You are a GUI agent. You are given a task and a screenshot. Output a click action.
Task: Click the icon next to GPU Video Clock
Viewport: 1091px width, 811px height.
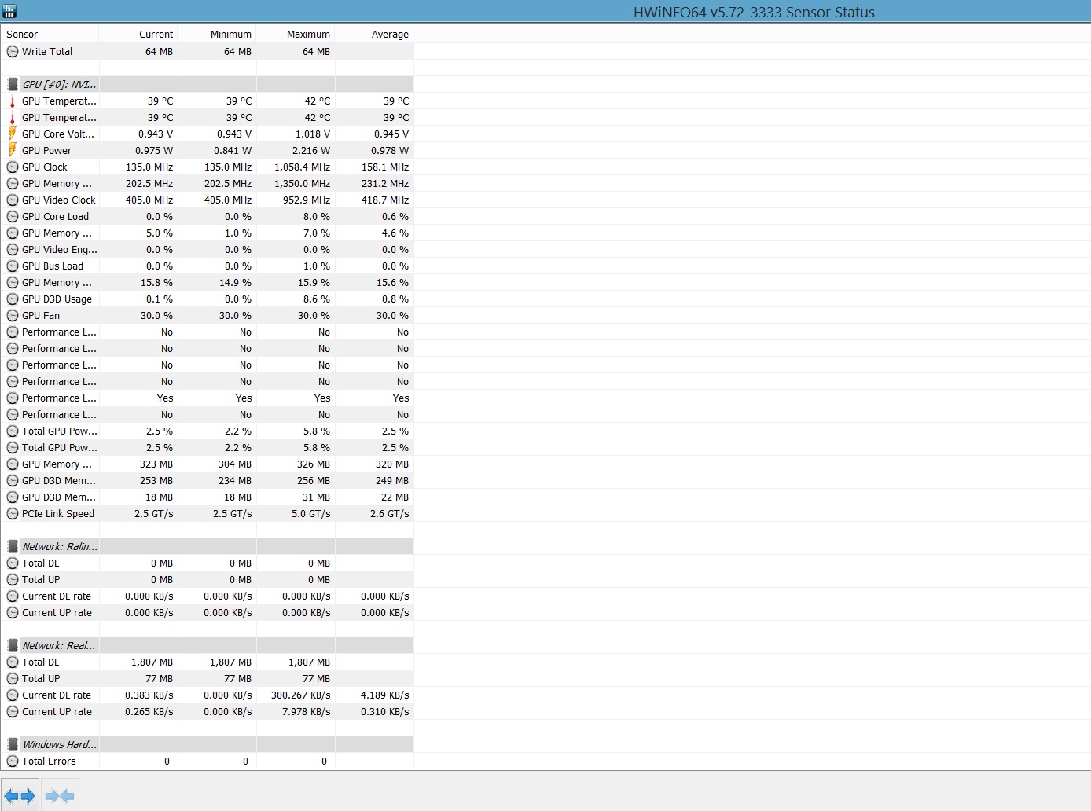pyautogui.click(x=13, y=200)
